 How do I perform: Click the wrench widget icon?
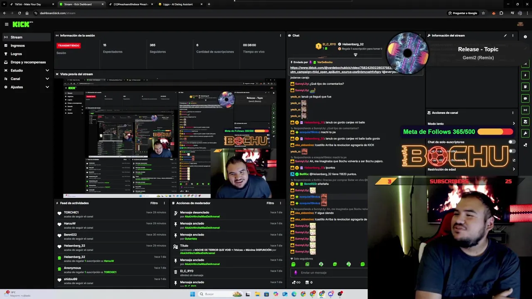(525, 133)
